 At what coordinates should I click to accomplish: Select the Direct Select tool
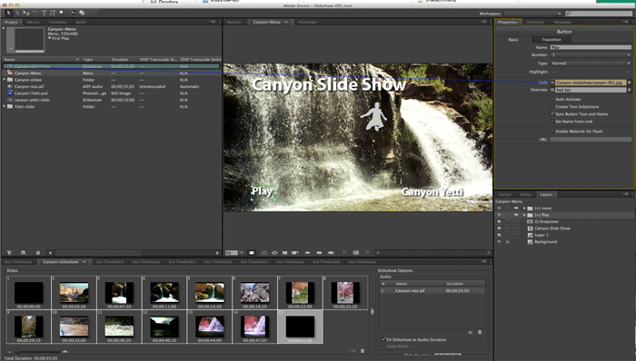(17, 13)
